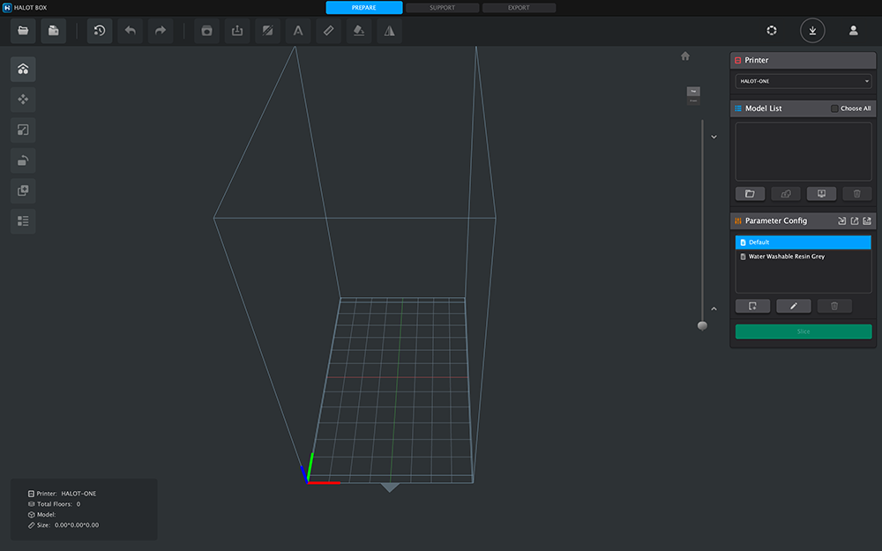The image size is (882, 551).
Task: Switch to the EXPORT tab
Action: [519, 8]
